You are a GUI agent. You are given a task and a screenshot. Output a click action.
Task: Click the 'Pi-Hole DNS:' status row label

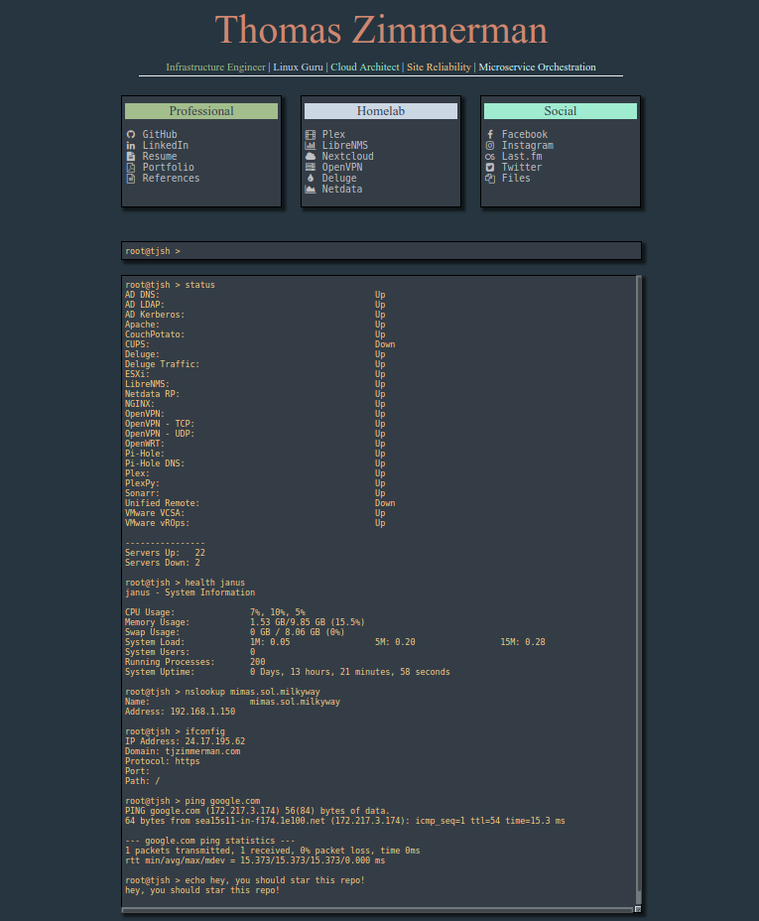[155, 463]
